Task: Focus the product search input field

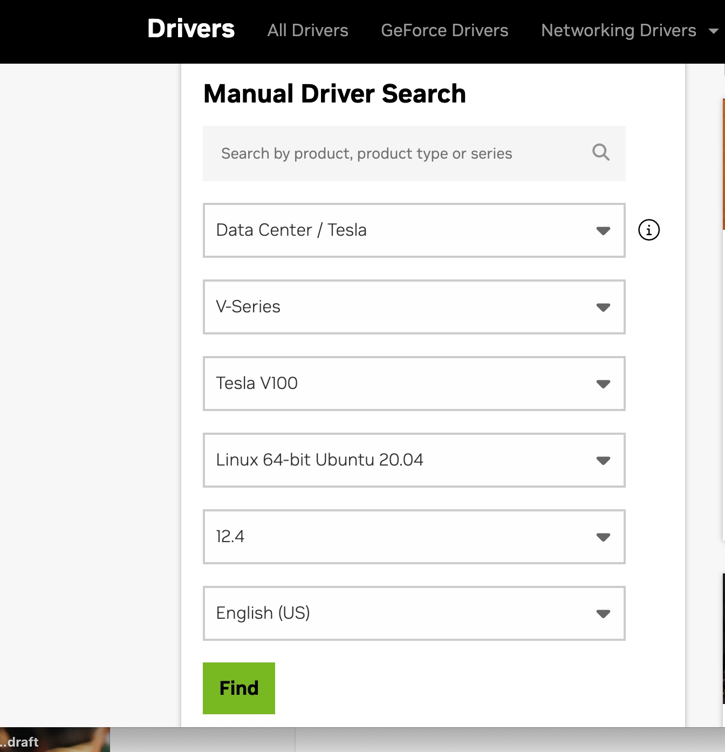Action: pyautogui.click(x=414, y=153)
